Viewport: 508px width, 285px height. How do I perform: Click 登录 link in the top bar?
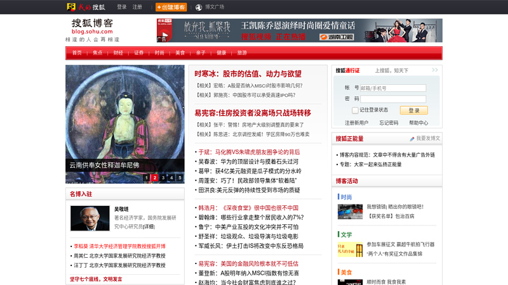click(x=122, y=7)
